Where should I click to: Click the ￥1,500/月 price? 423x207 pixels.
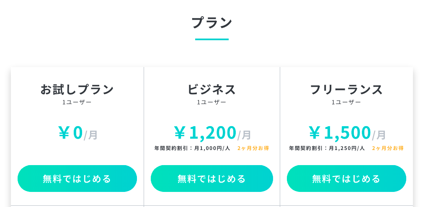[x=347, y=133]
